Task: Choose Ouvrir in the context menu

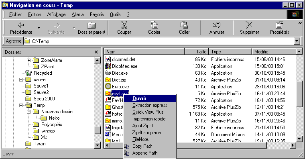Action: (x=150, y=98)
